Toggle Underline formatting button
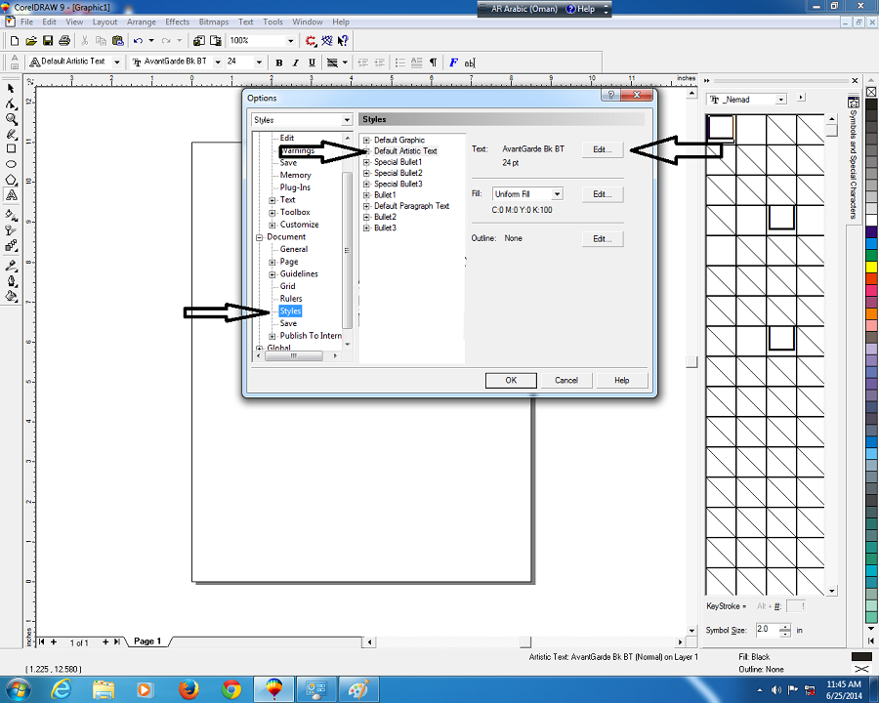 coord(312,62)
